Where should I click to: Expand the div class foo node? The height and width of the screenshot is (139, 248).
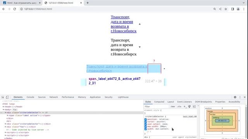pos(5,127)
